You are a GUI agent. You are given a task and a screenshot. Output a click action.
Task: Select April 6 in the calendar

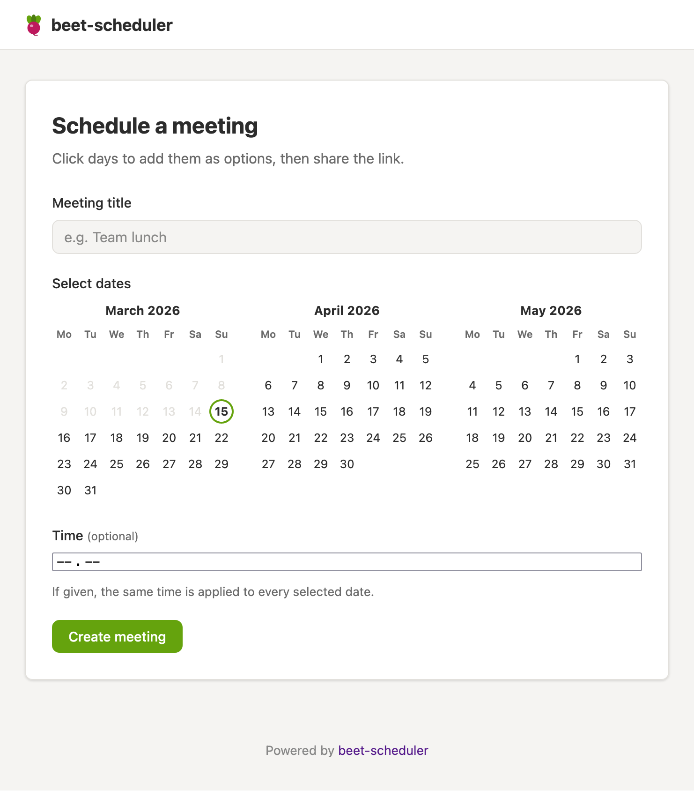pyautogui.click(x=268, y=385)
